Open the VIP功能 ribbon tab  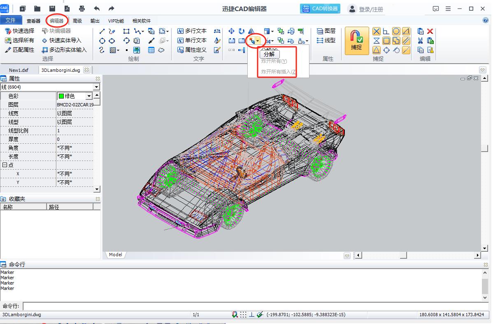116,21
